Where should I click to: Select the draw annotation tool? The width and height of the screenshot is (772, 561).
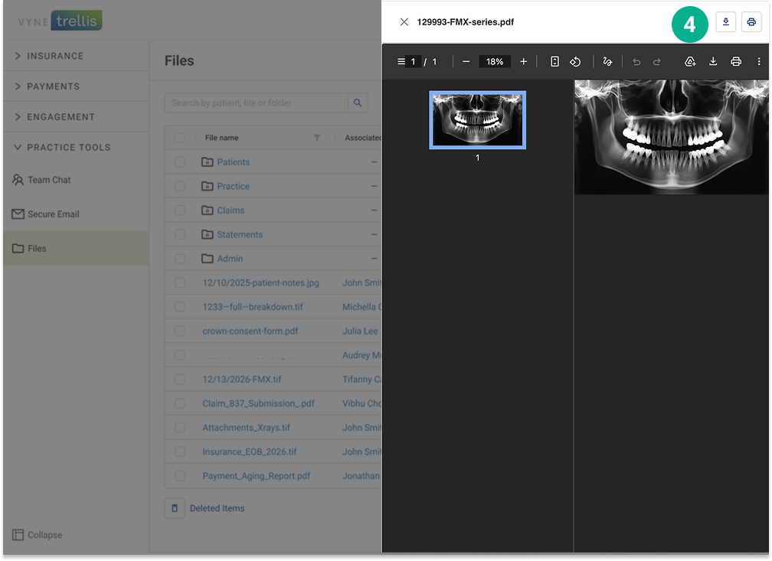point(607,62)
